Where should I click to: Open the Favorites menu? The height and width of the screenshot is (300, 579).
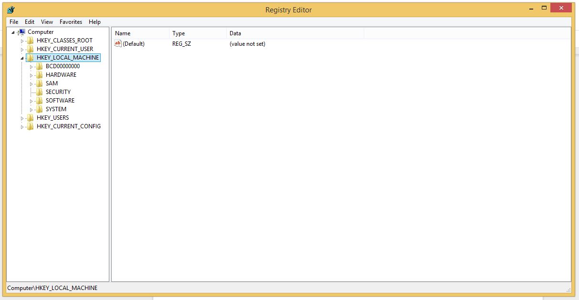[71, 22]
